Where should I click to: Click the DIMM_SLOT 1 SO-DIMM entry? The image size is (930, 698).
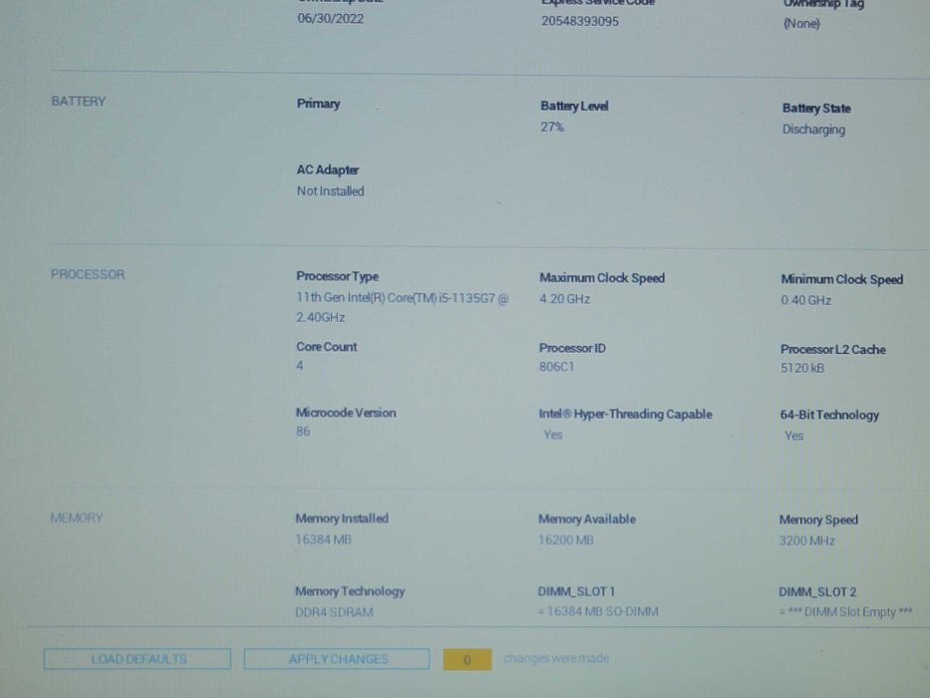click(598, 611)
